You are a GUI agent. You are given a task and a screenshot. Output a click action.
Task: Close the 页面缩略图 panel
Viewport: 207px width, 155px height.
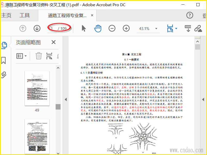[x=54, y=42]
